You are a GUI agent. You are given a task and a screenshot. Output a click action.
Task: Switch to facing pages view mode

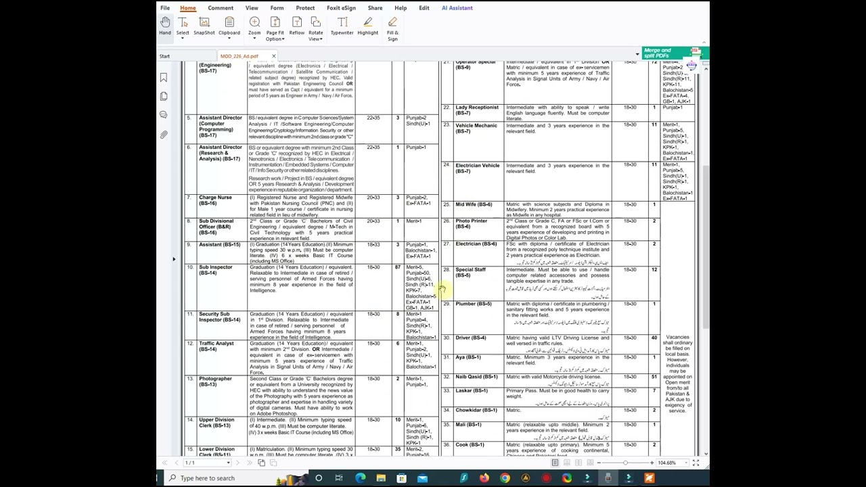578,463
